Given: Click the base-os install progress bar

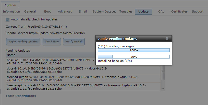Looking at the screenshot, I should pos(134,57).
